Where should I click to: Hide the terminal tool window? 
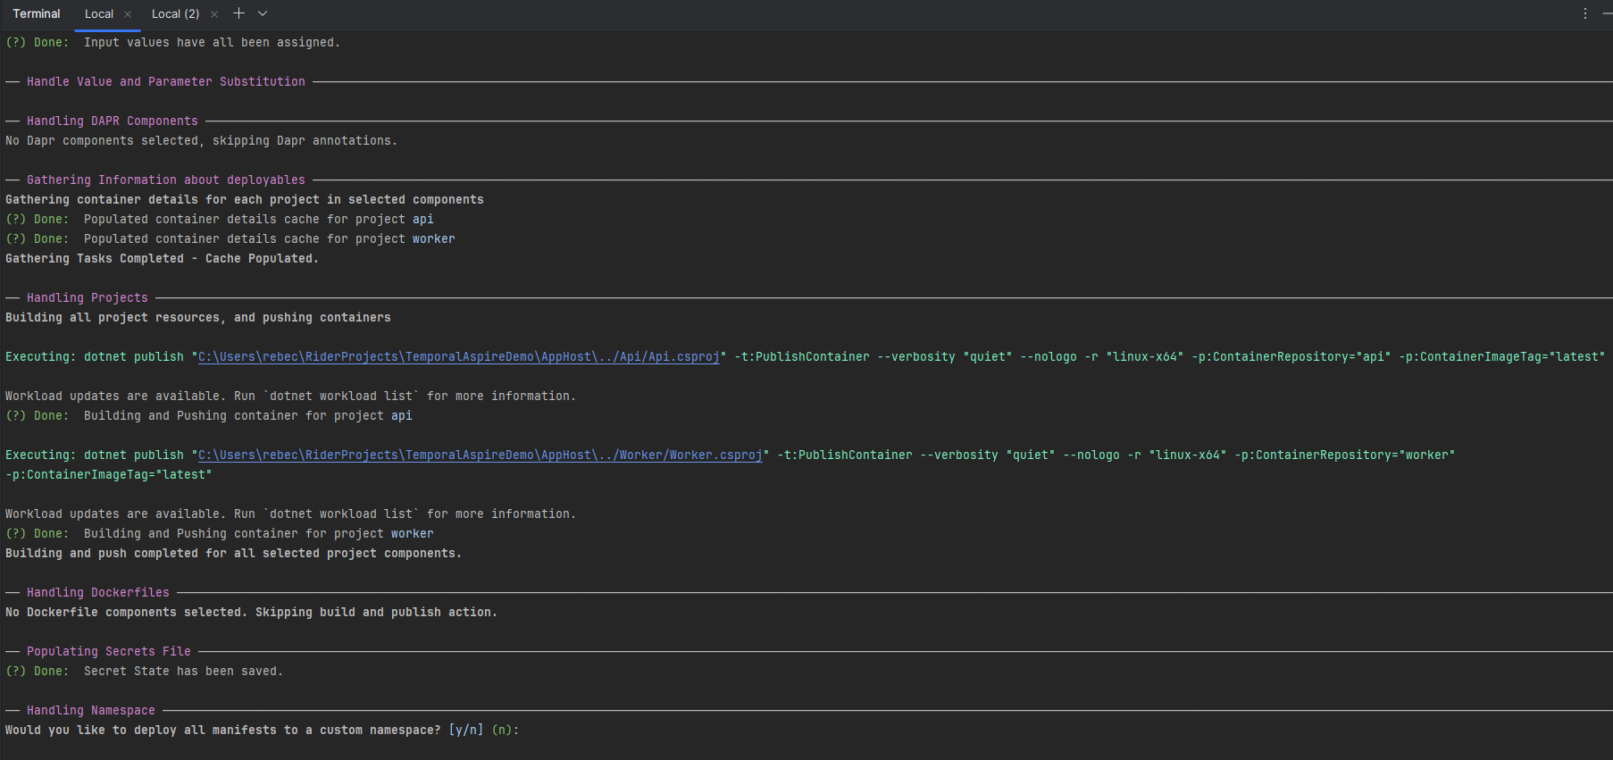[1608, 13]
